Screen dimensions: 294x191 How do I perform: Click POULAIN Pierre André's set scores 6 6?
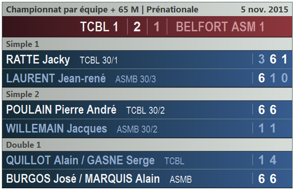(x=267, y=110)
